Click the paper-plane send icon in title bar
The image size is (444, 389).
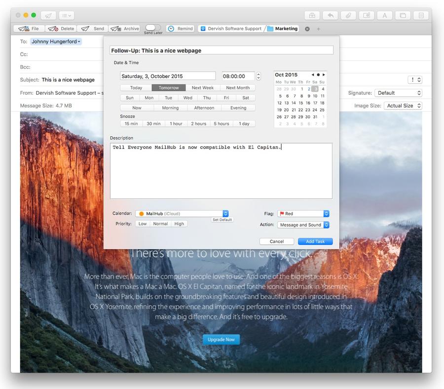(48, 15)
